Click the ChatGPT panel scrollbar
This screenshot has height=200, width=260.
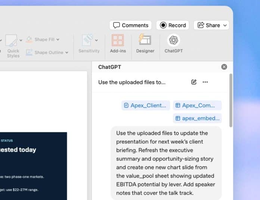click(230, 100)
